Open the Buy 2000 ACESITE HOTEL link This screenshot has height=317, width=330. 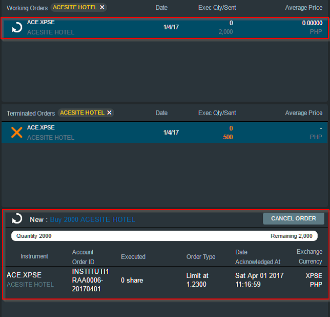tap(92, 219)
